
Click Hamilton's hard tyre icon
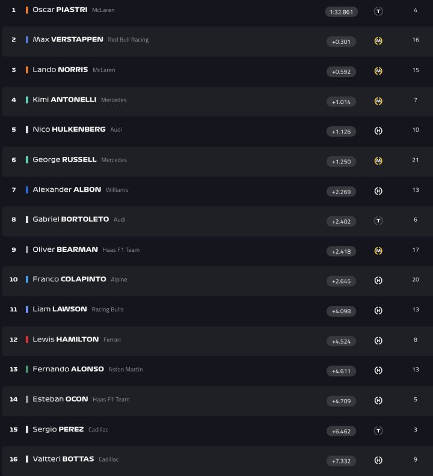(378, 341)
